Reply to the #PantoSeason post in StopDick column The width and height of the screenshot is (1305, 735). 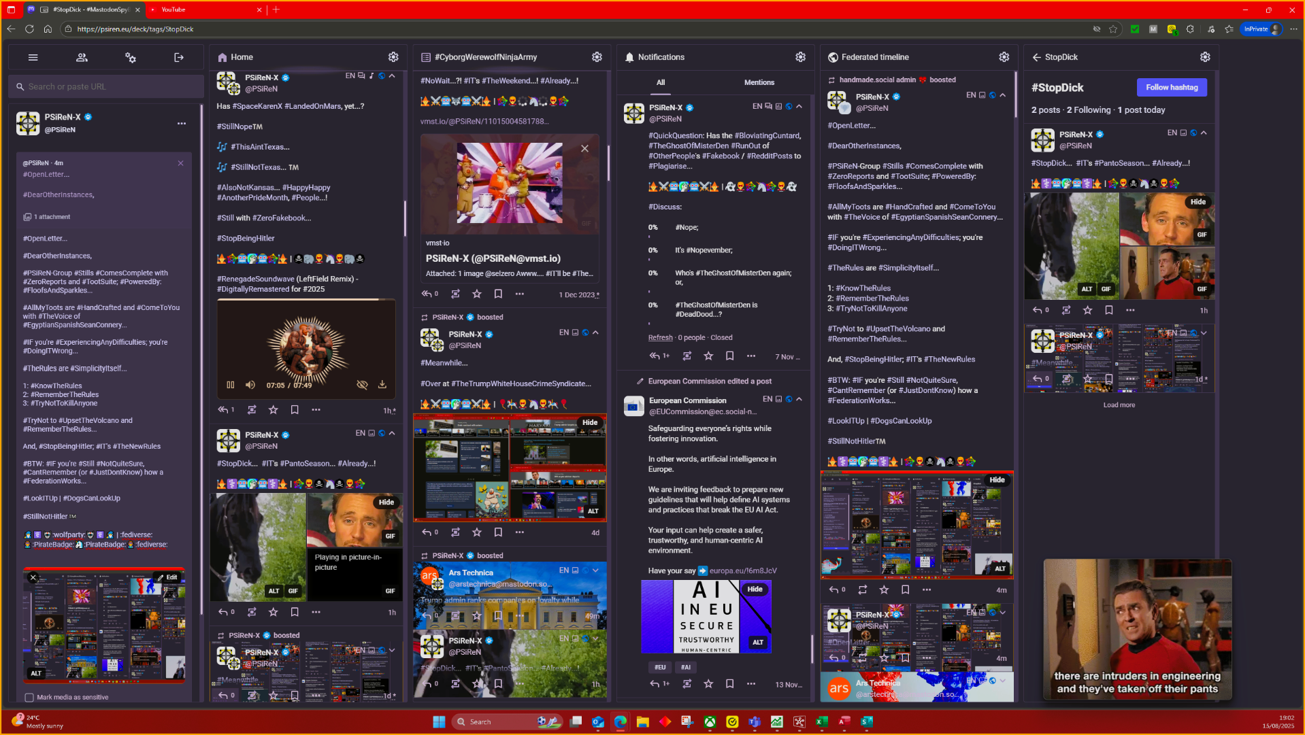coord(1038,310)
